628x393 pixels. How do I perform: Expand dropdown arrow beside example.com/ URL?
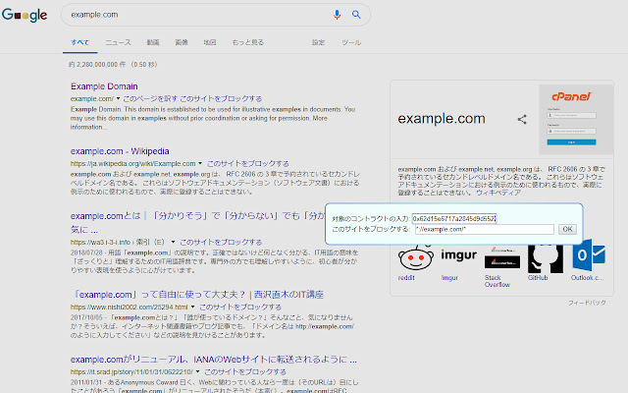[x=118, y=98]
